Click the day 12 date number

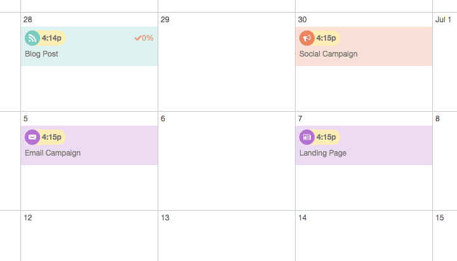tap(28, 218)
